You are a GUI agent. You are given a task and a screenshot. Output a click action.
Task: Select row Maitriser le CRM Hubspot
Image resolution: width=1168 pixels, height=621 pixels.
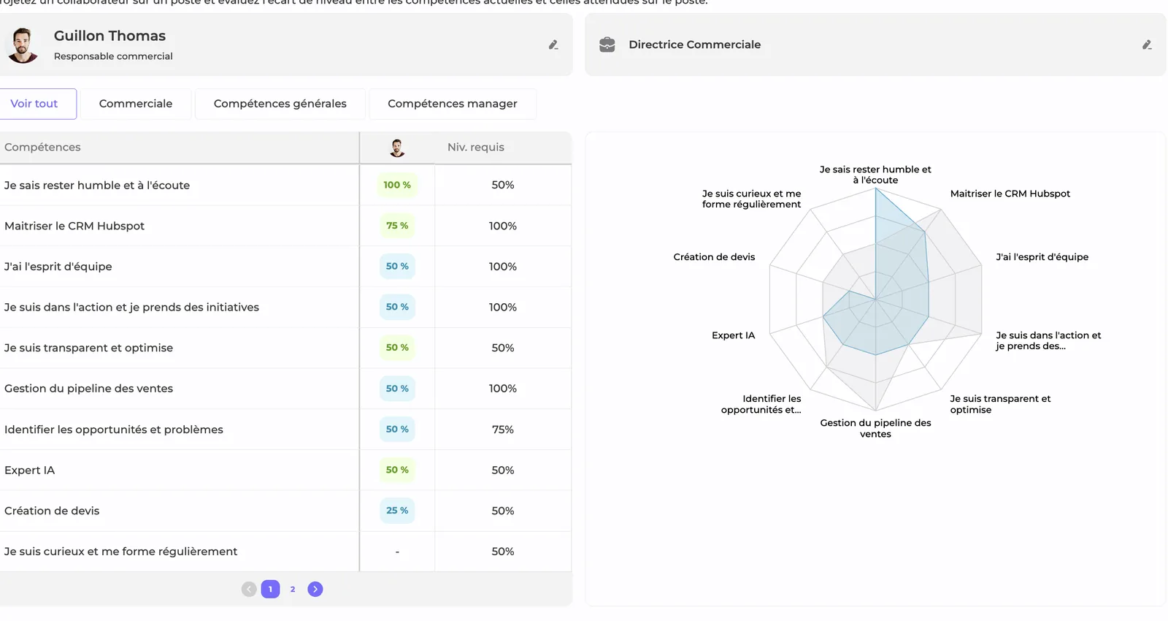pyautogui.click(x=285, y=226)
